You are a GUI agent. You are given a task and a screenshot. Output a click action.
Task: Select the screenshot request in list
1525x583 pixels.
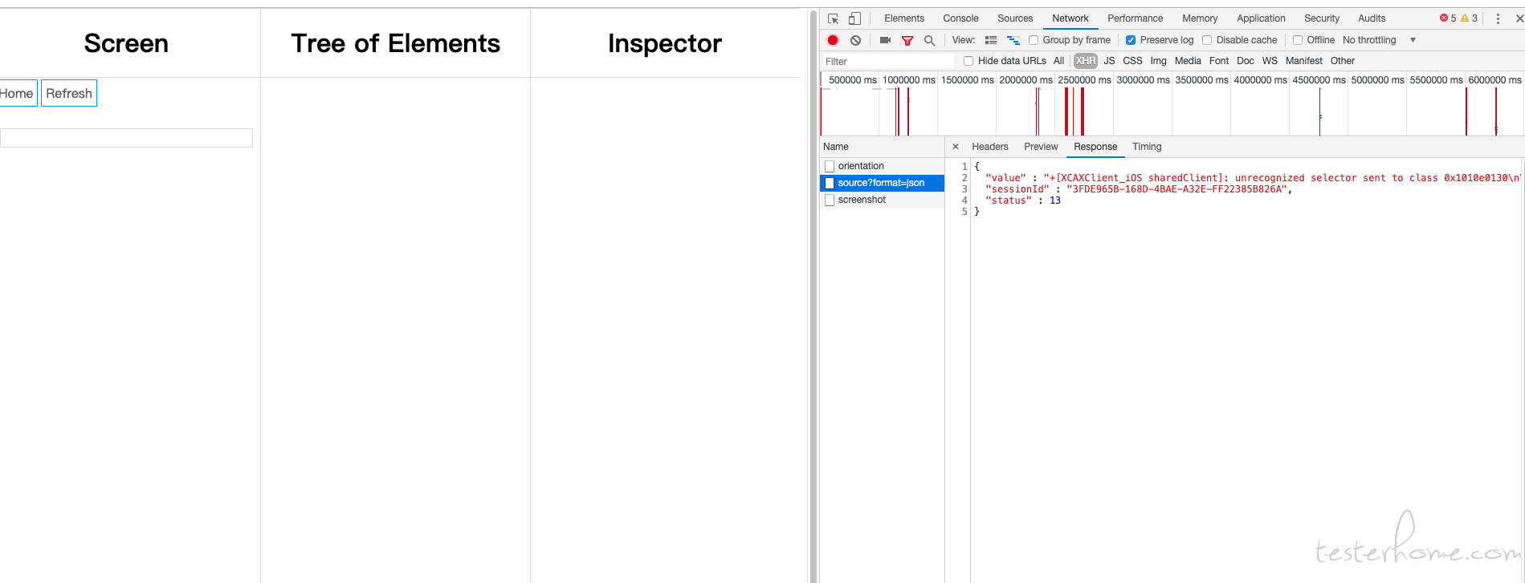tap(862, 200)
